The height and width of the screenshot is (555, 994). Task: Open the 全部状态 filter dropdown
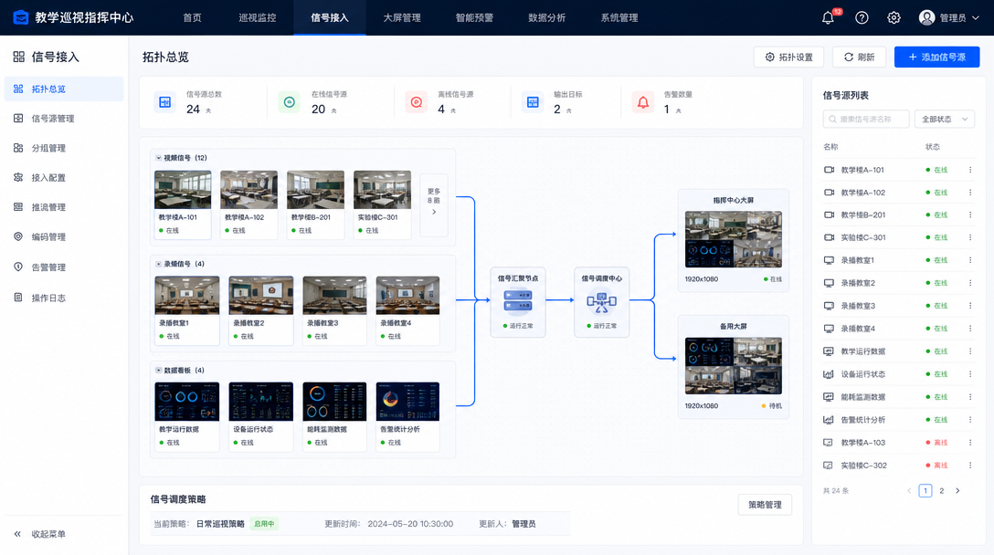[945, 119]
